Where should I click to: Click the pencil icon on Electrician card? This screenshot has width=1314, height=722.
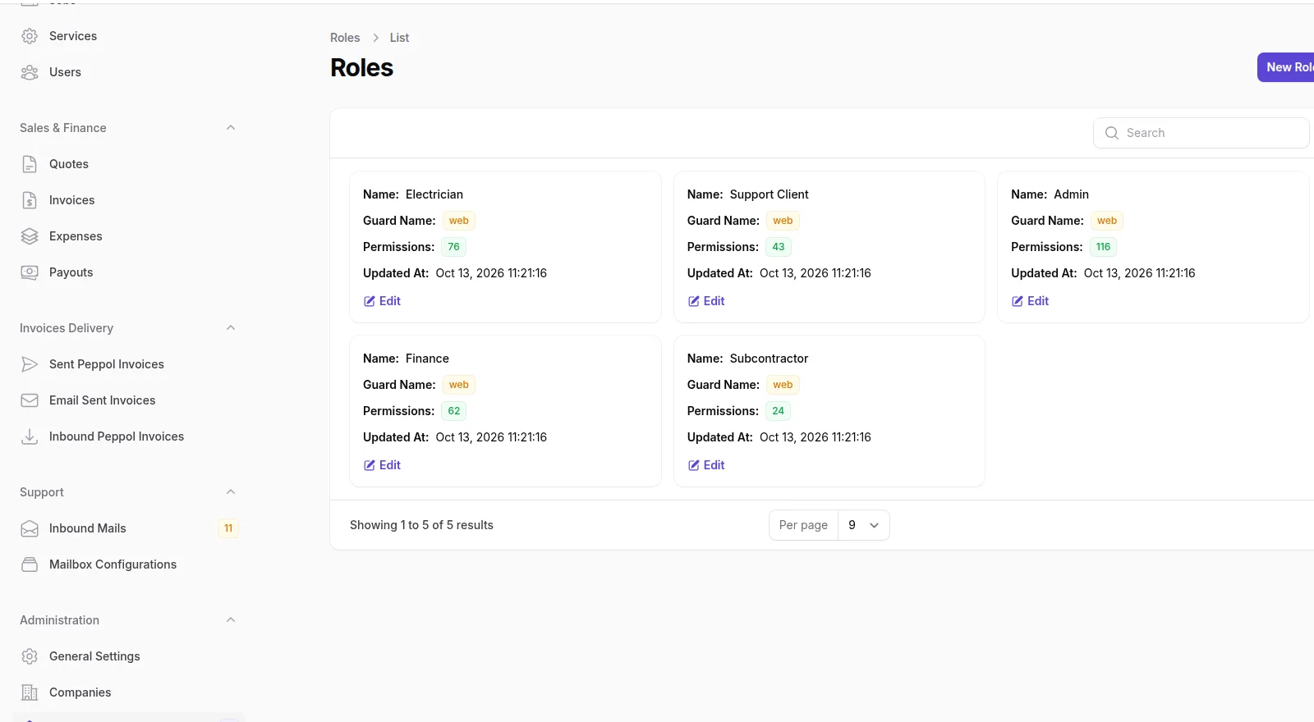[x=370, y=301]
